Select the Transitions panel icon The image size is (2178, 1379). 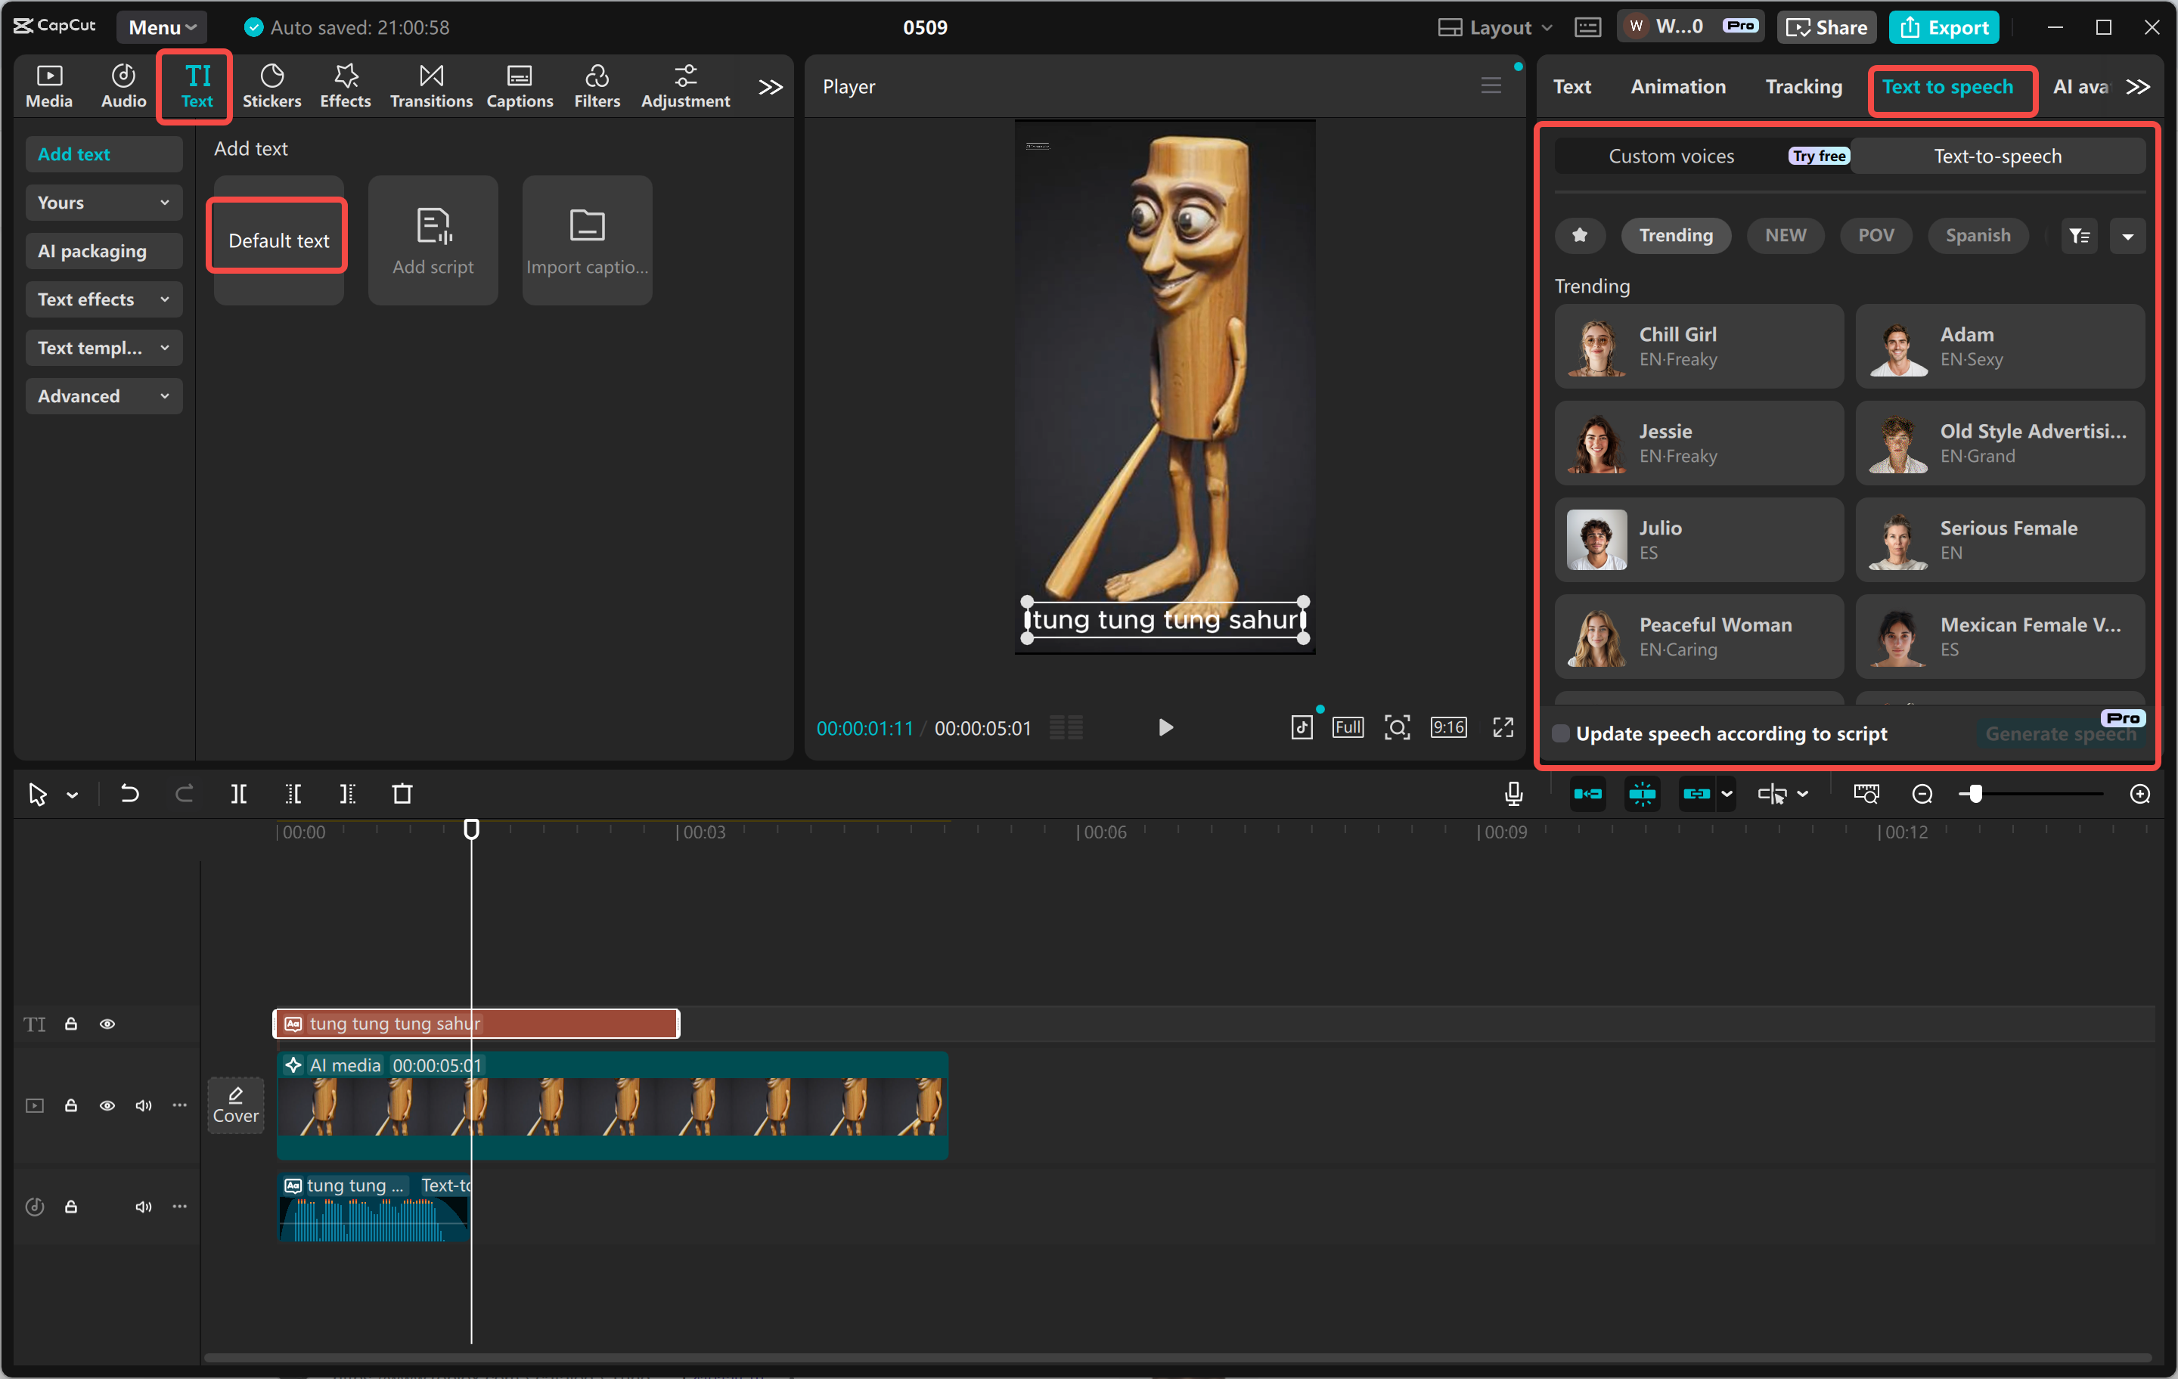[430, 85]
